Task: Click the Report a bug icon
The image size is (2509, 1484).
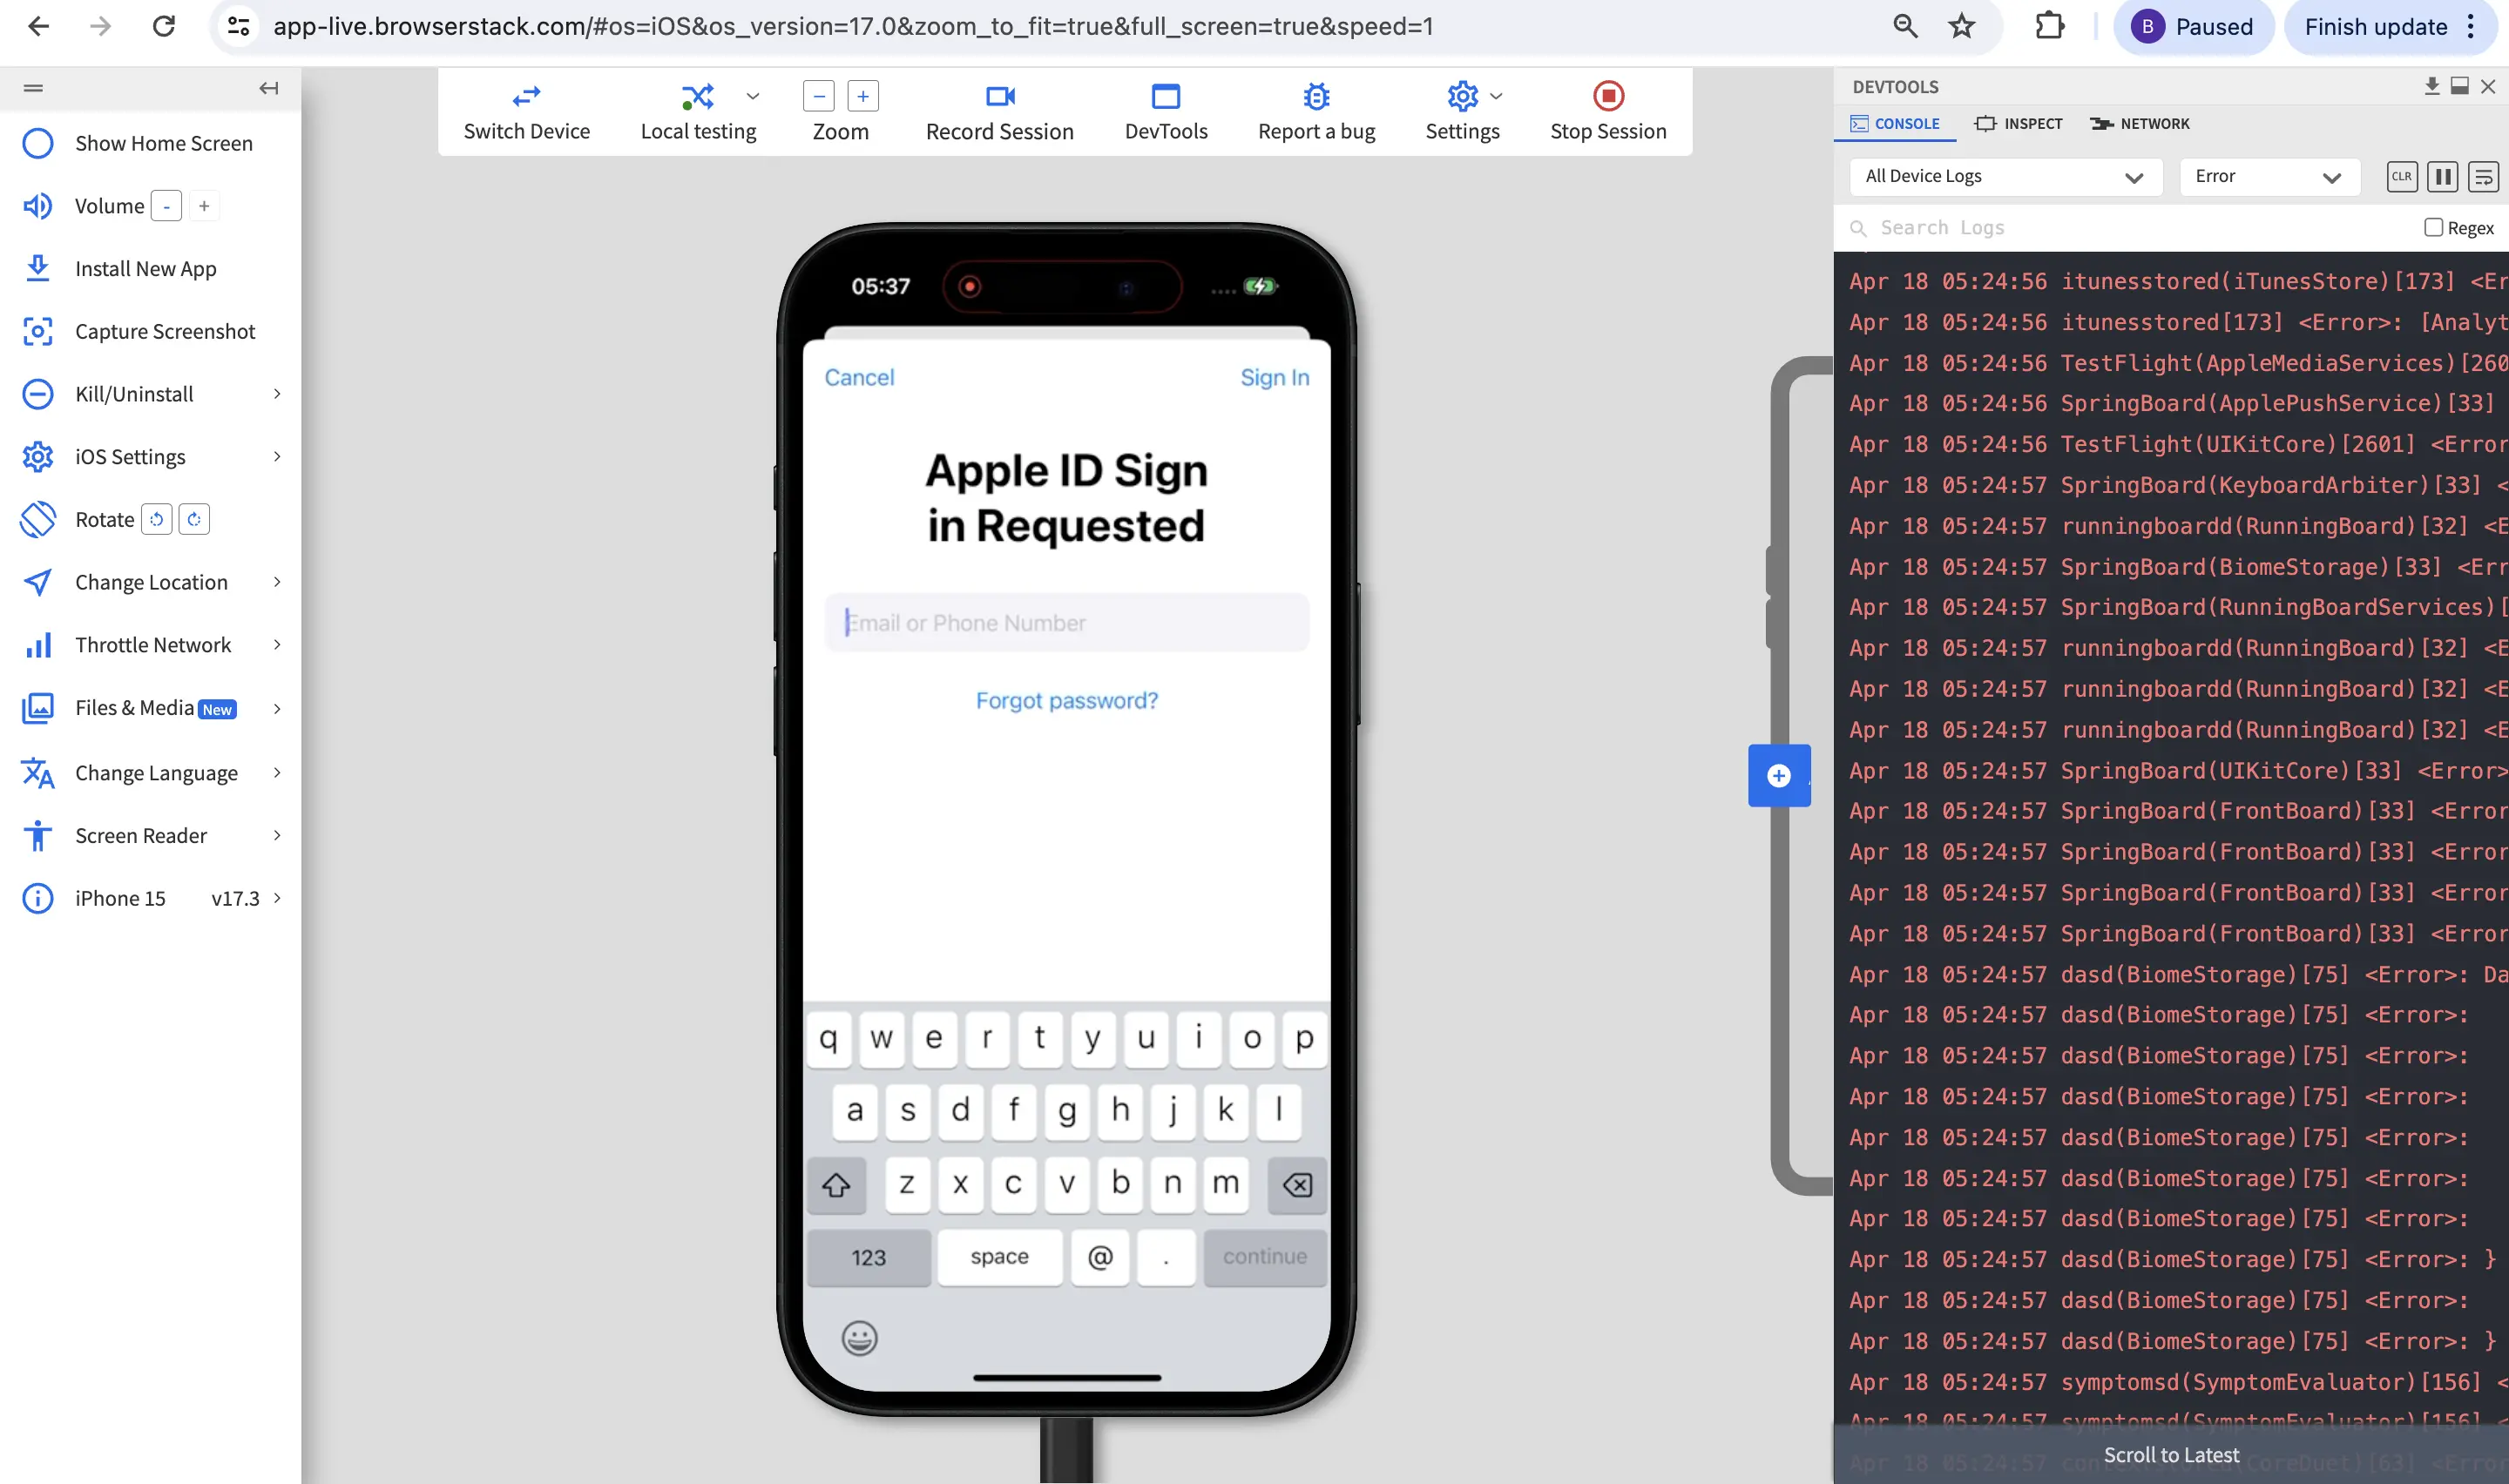Action: [1316, 96]
